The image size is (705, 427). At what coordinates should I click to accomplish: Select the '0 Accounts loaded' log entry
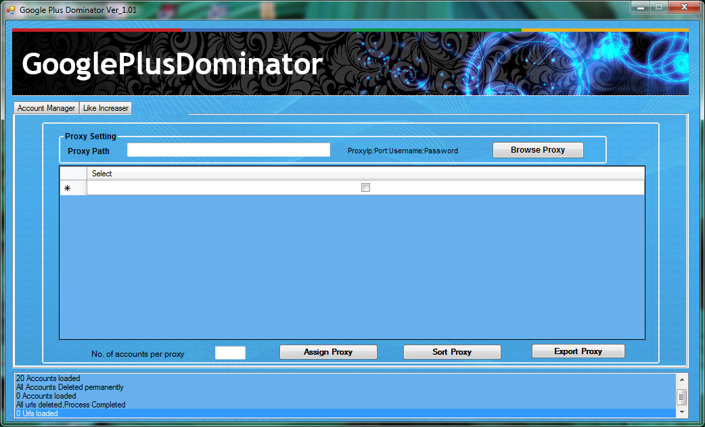345,396
